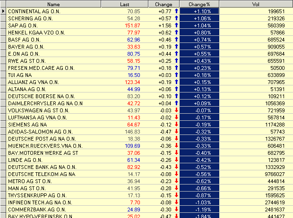Sort by the Vol column header
This screenshot has width=293, height=218.
click(256, 4)
